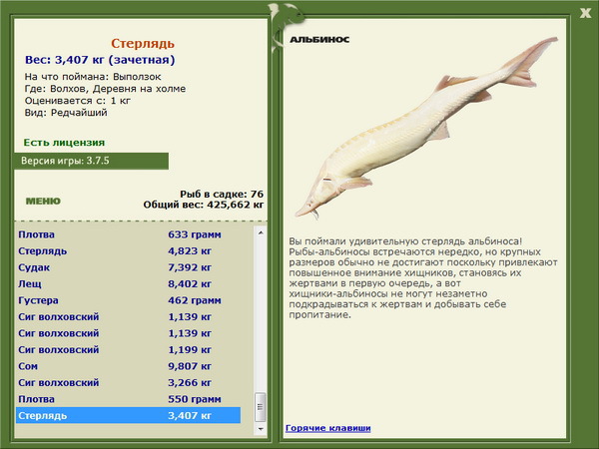Click the scrollbar down arrow in fish list
The height and width of the screenshot is (449, 599).
(x=261, y=429)
